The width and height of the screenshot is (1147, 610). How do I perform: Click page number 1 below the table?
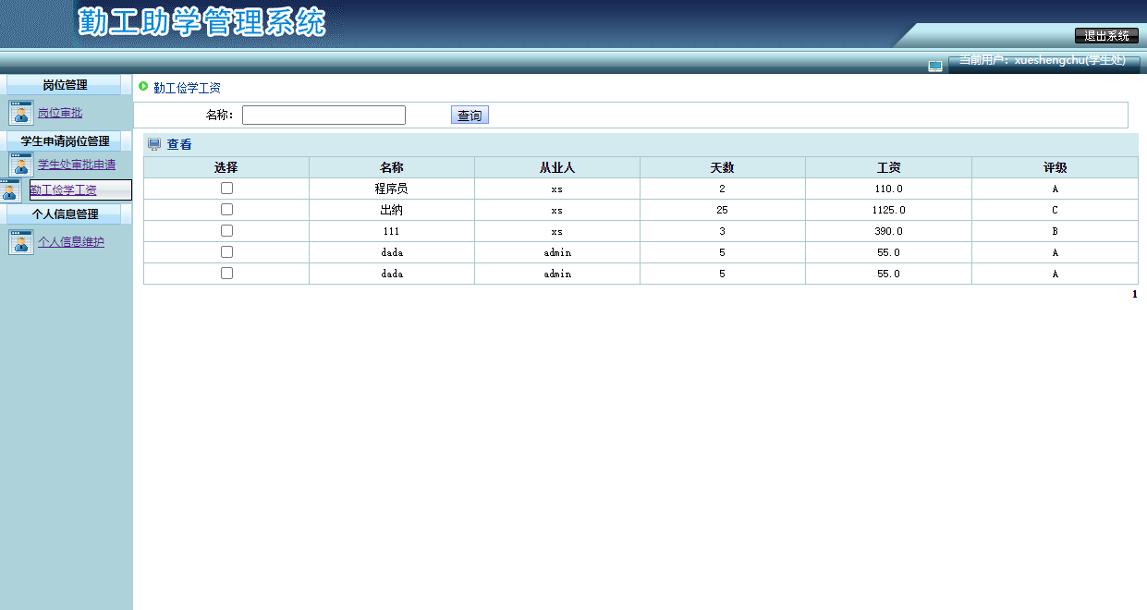pyautogui.click(x=1133, y=294)
